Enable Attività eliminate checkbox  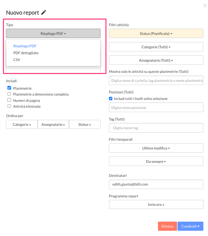tap(9, 106)
